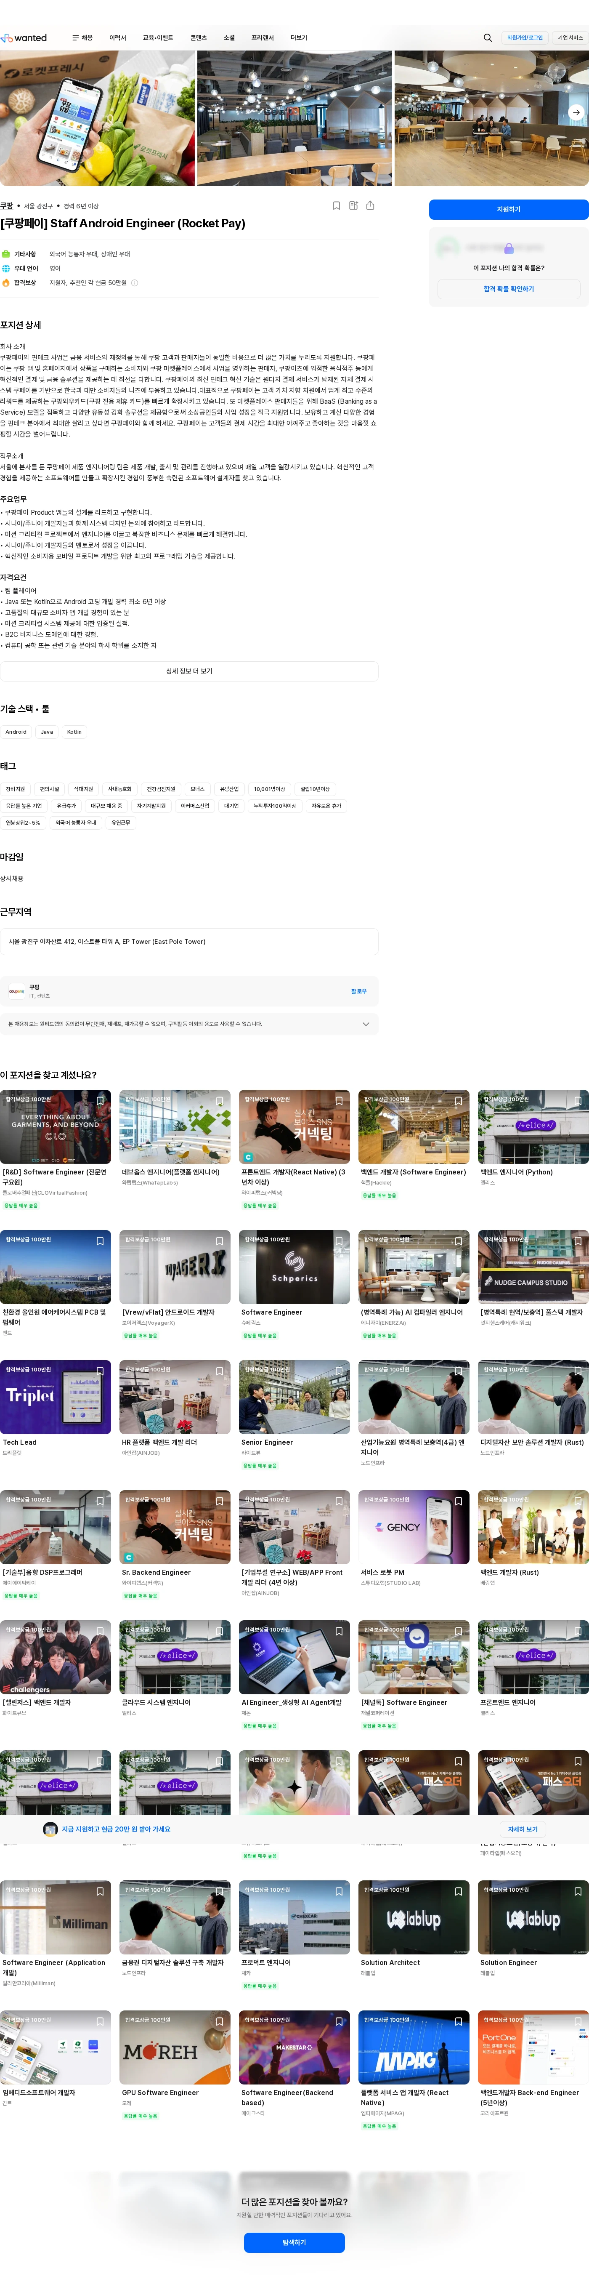Expand 상세 정보 더 보기

click(x=189, y=671)
